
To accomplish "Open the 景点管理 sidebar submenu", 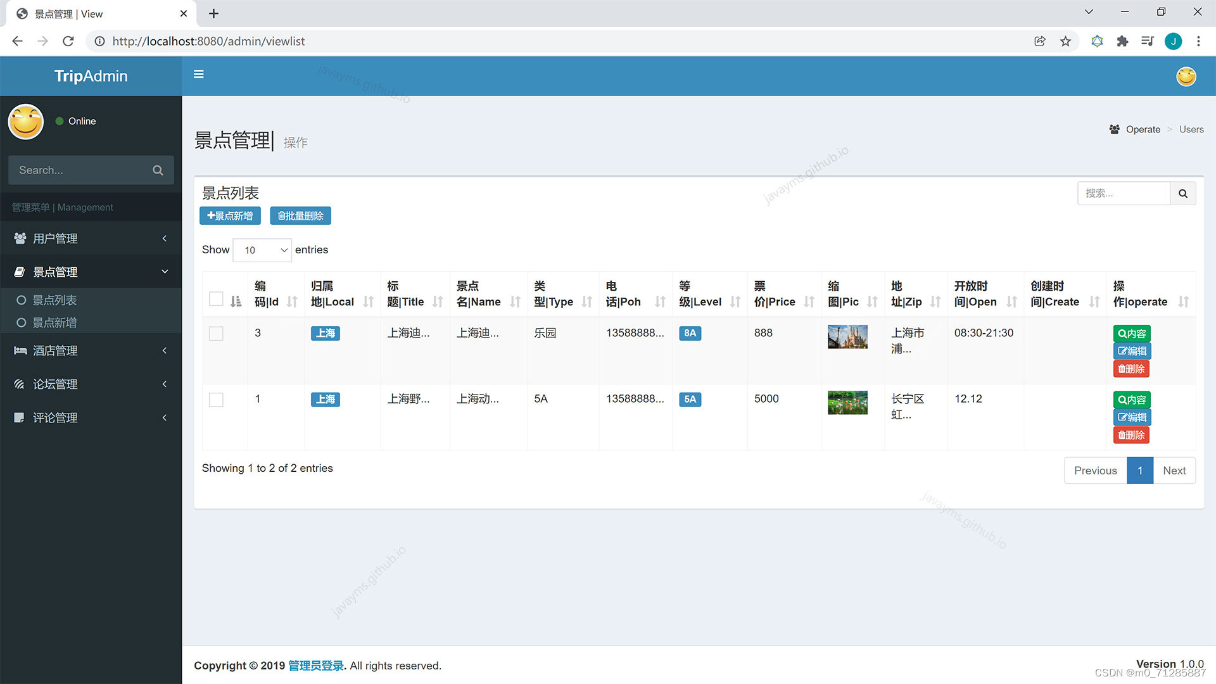I will tap(90, 272).
